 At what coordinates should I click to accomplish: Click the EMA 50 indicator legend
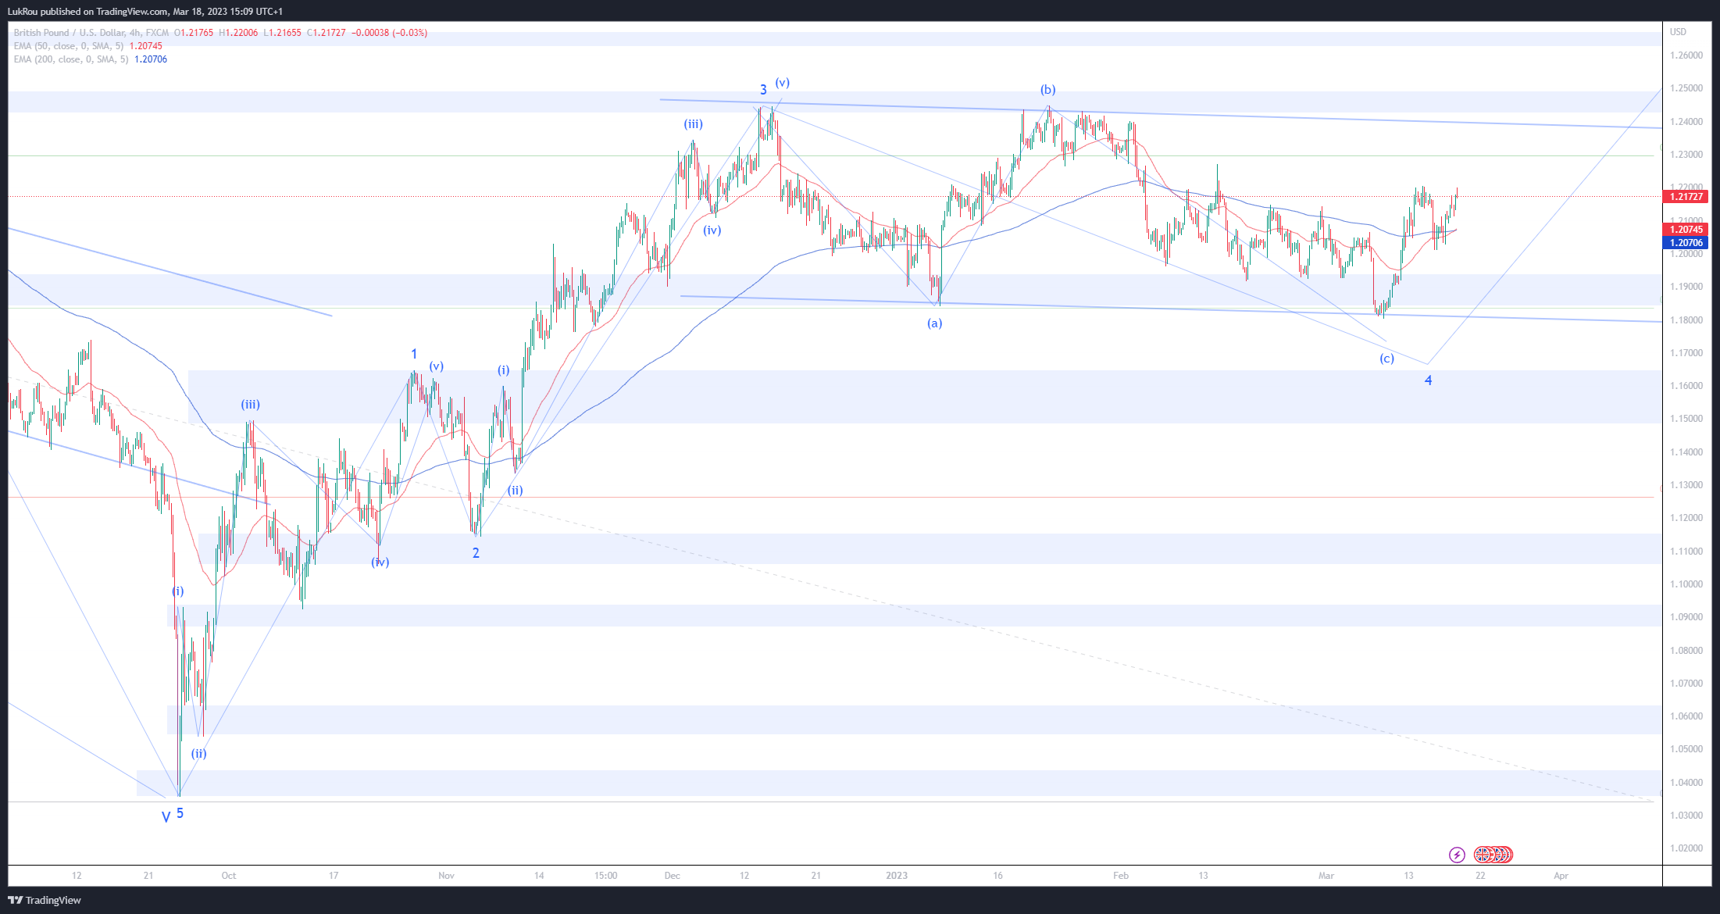(x=69, y=46)
